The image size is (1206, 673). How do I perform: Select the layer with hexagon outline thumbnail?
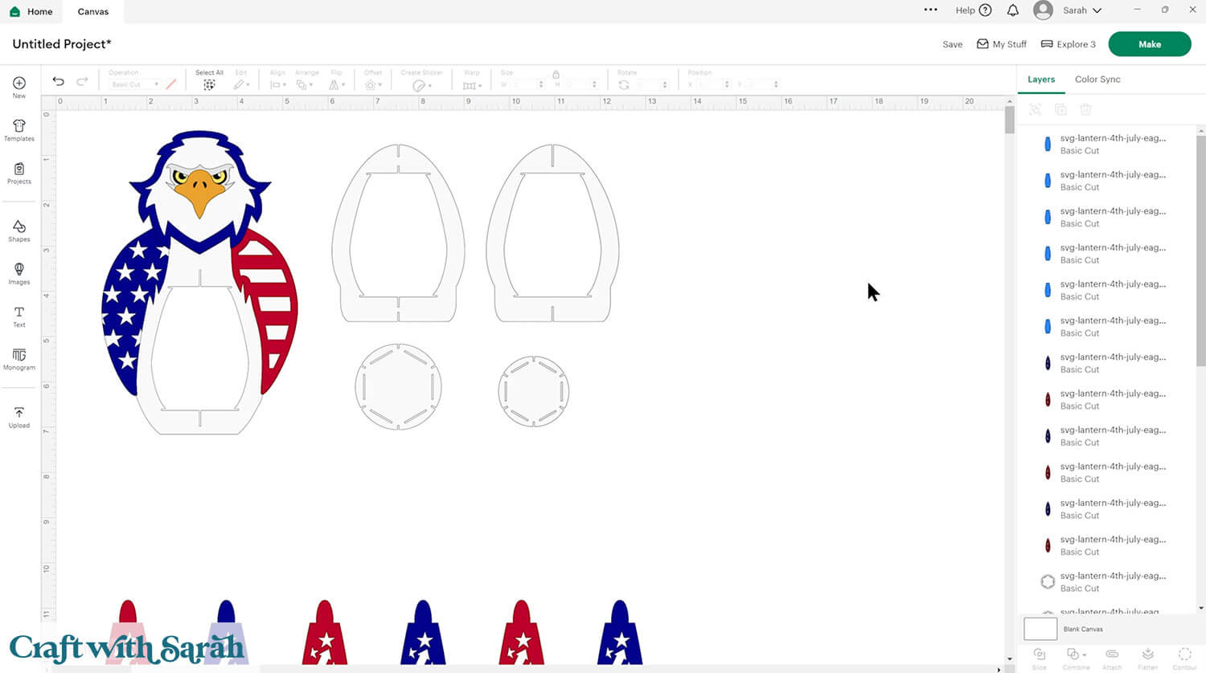[x=1107, y=581]
